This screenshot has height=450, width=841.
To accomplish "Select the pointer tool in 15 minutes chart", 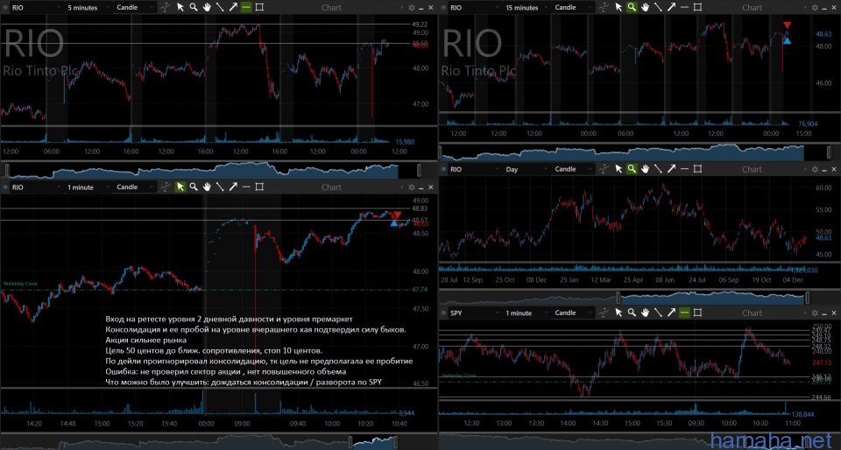I will [618, 8].
